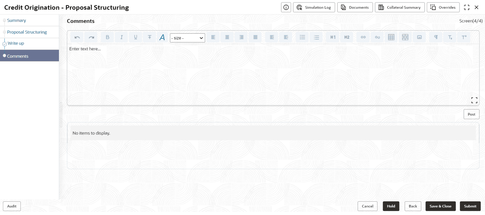Open the font color A icon
The height and width of the screenshot is (215, 485).
click(x=162, y=37)
